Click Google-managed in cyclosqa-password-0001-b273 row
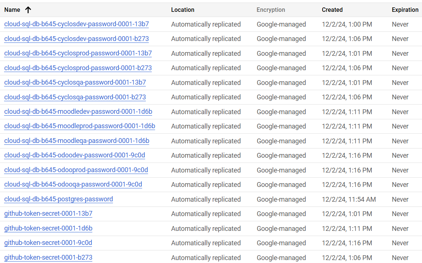The image size is (422, 263). pyautogui.click(x=281, y=97)
